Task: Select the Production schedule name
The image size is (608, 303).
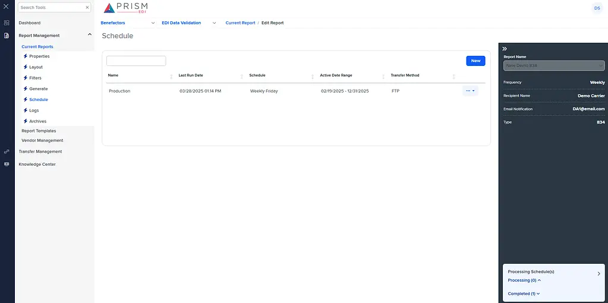Action: point(119,91)
